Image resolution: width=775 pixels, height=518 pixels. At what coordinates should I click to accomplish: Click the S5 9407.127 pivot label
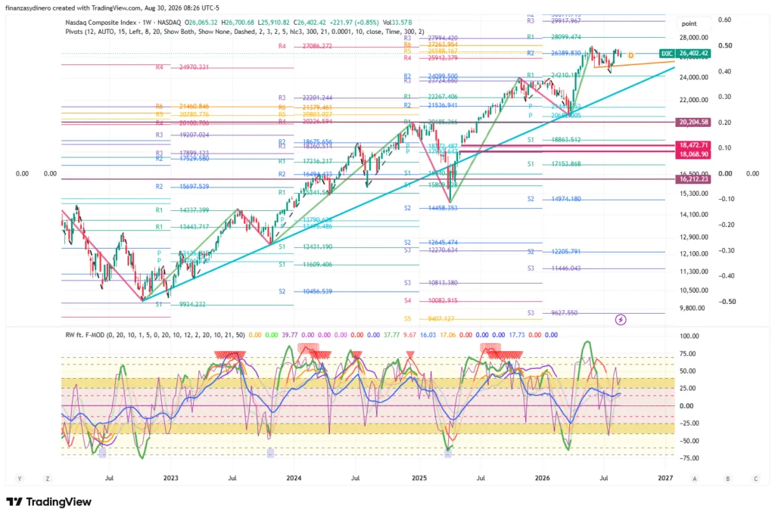click(431, 319)
